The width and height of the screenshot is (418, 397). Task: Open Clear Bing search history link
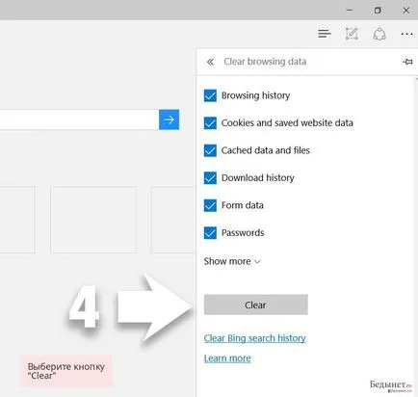[255, 338]
